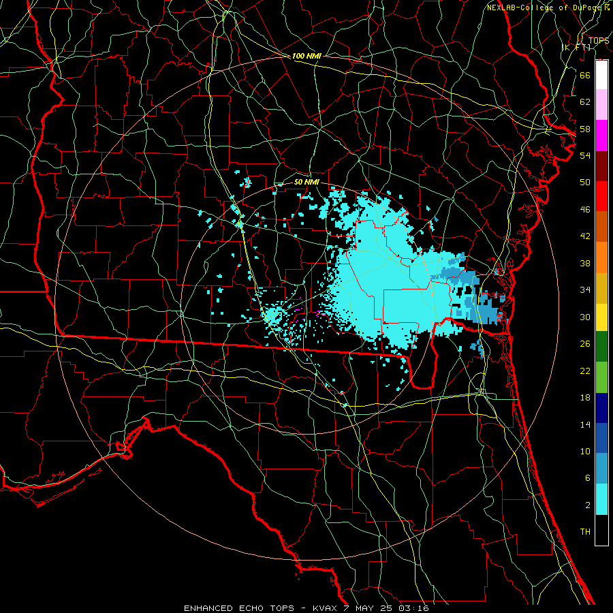Click the legend value "6"

[x=587, y=478]
